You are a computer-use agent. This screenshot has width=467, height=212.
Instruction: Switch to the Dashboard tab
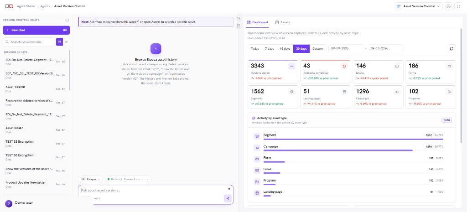tap(258, 22)
